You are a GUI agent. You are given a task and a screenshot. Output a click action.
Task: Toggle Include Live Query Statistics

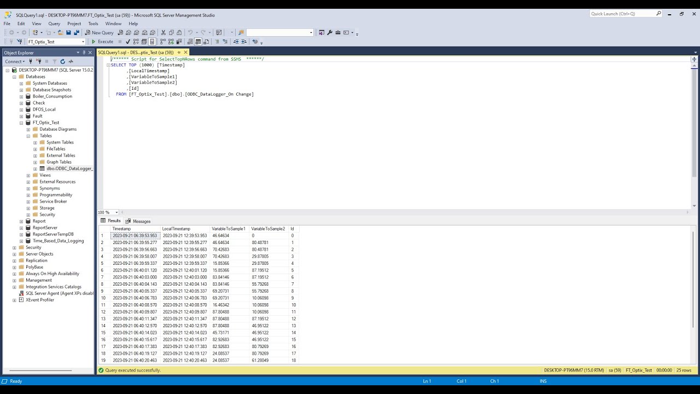click(171, 42)
